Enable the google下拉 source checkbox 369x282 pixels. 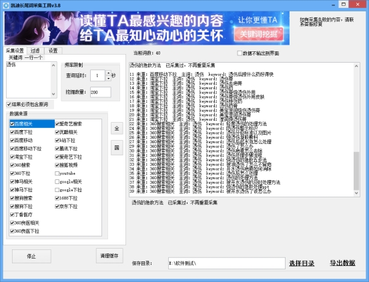[x=57, y=190]
